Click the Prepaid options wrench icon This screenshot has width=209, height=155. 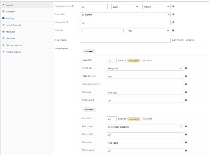(x=4, y=52)
